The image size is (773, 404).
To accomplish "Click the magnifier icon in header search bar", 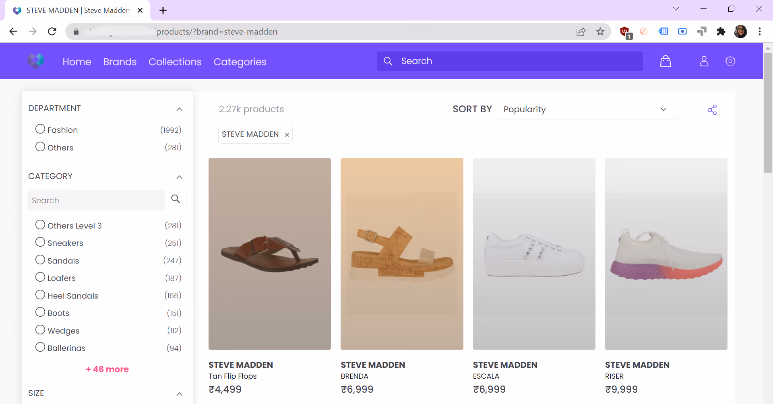I will point(388,61).
